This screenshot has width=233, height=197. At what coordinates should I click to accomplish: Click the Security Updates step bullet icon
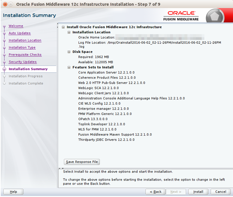click(x=4, y=62)
